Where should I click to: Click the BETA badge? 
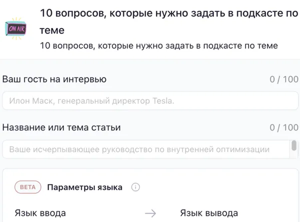27,187
